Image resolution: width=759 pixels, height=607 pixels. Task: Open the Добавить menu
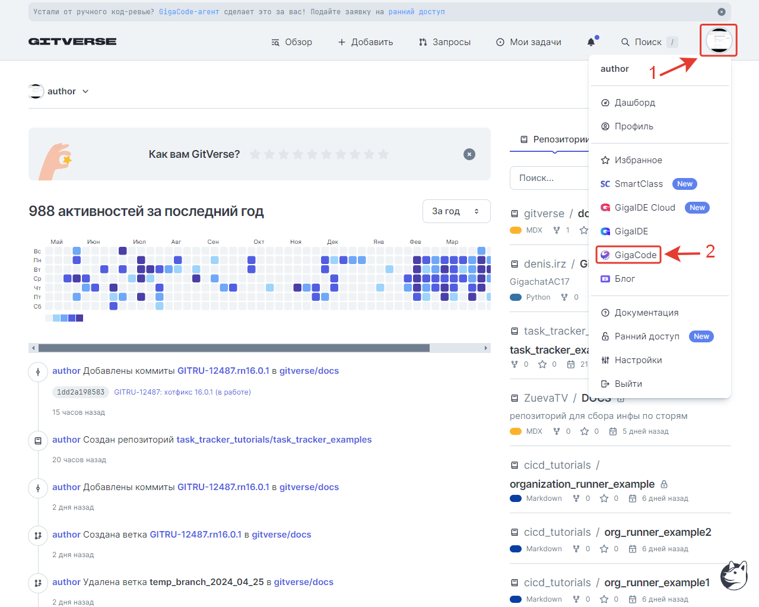pyautogui.click(x=366, y=42)
